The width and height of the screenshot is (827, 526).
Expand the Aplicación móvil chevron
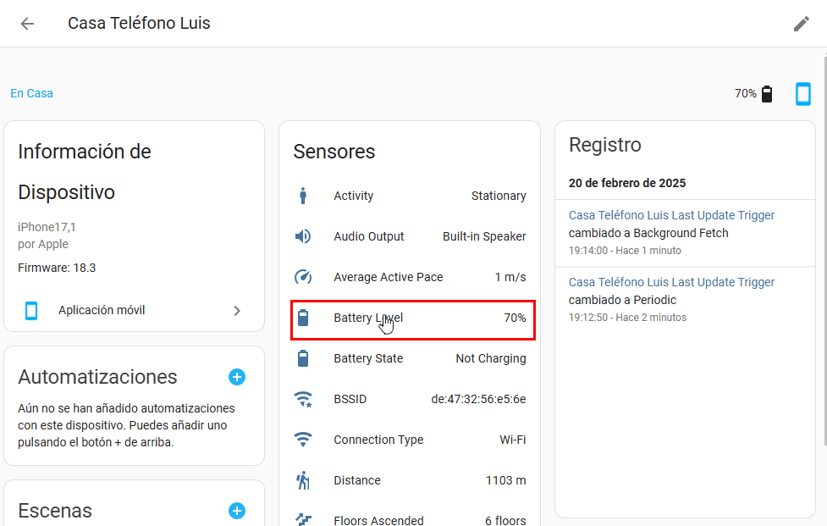(237, 311)
